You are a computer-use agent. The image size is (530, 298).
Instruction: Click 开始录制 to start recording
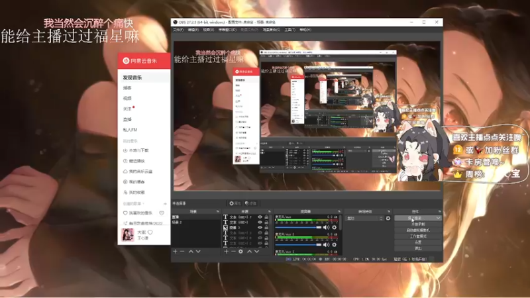click(x=418, y=224)
